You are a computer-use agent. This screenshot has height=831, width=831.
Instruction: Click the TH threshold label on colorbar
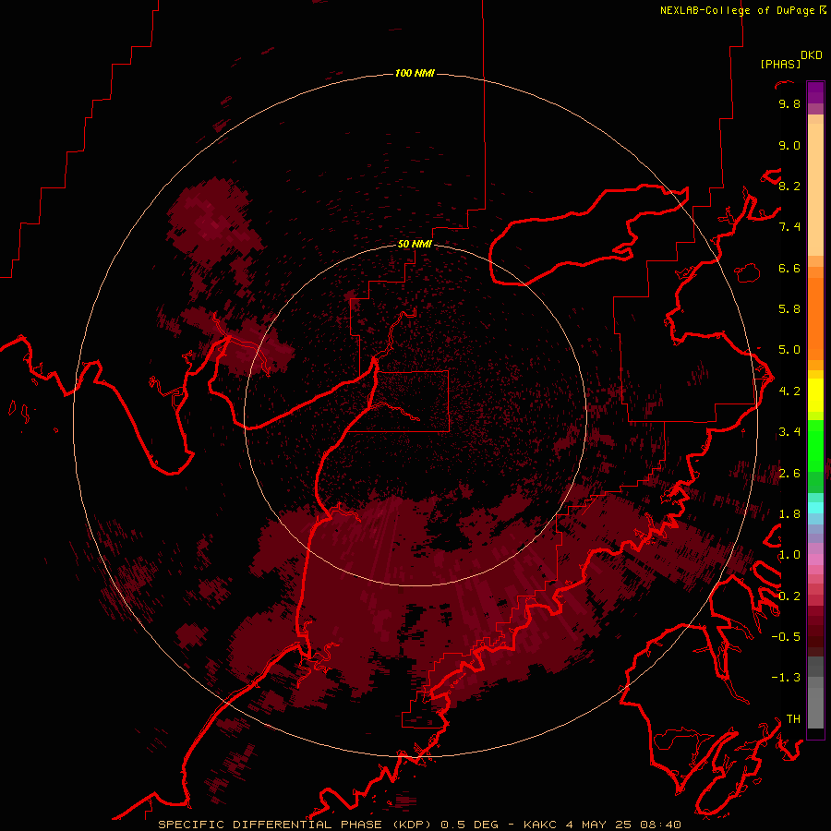(793, 719)
